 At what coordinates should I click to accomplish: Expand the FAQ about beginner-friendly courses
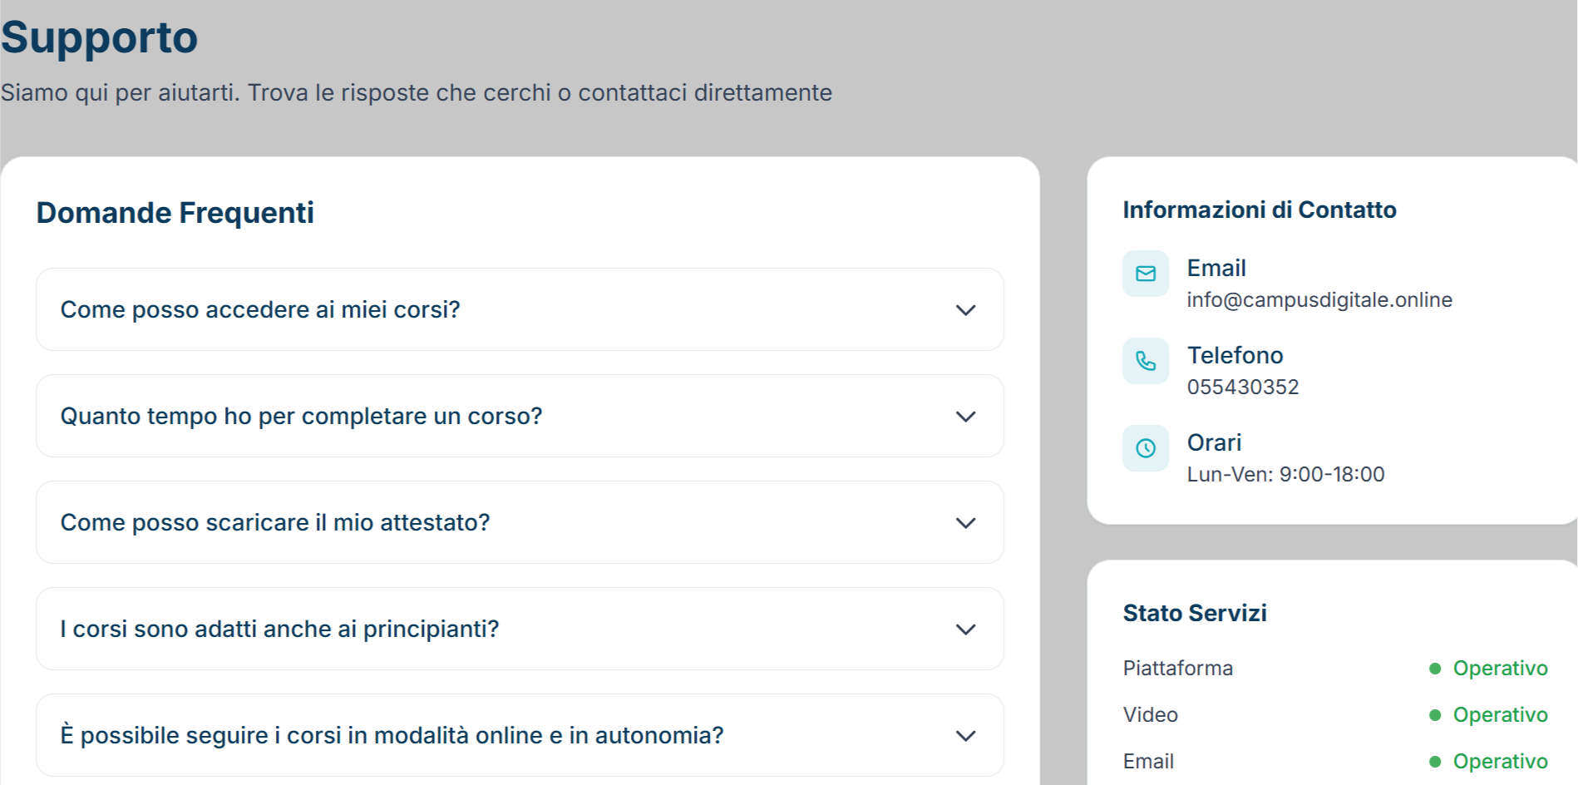pyautogui.click(x=520, y=629)
